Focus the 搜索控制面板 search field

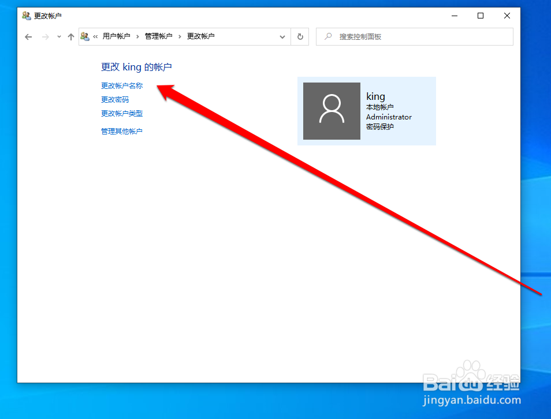click(414, 36)
